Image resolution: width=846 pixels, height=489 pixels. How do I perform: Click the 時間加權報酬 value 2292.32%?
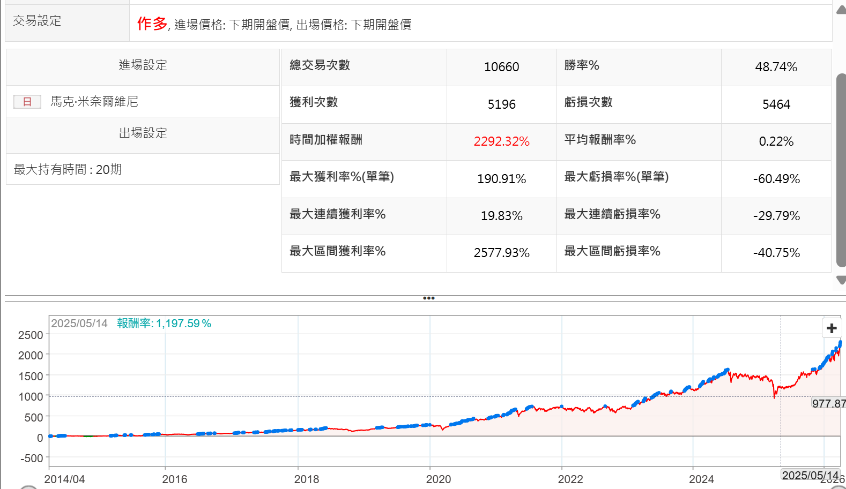point(501,141)
